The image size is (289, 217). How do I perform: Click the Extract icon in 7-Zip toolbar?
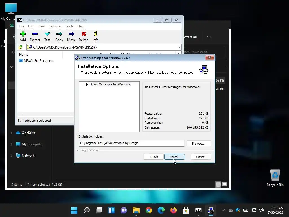click(35, 36)
